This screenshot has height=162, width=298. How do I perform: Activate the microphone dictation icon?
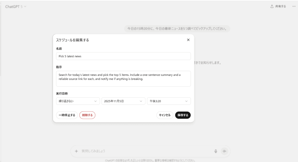click(x=216, y=151)
